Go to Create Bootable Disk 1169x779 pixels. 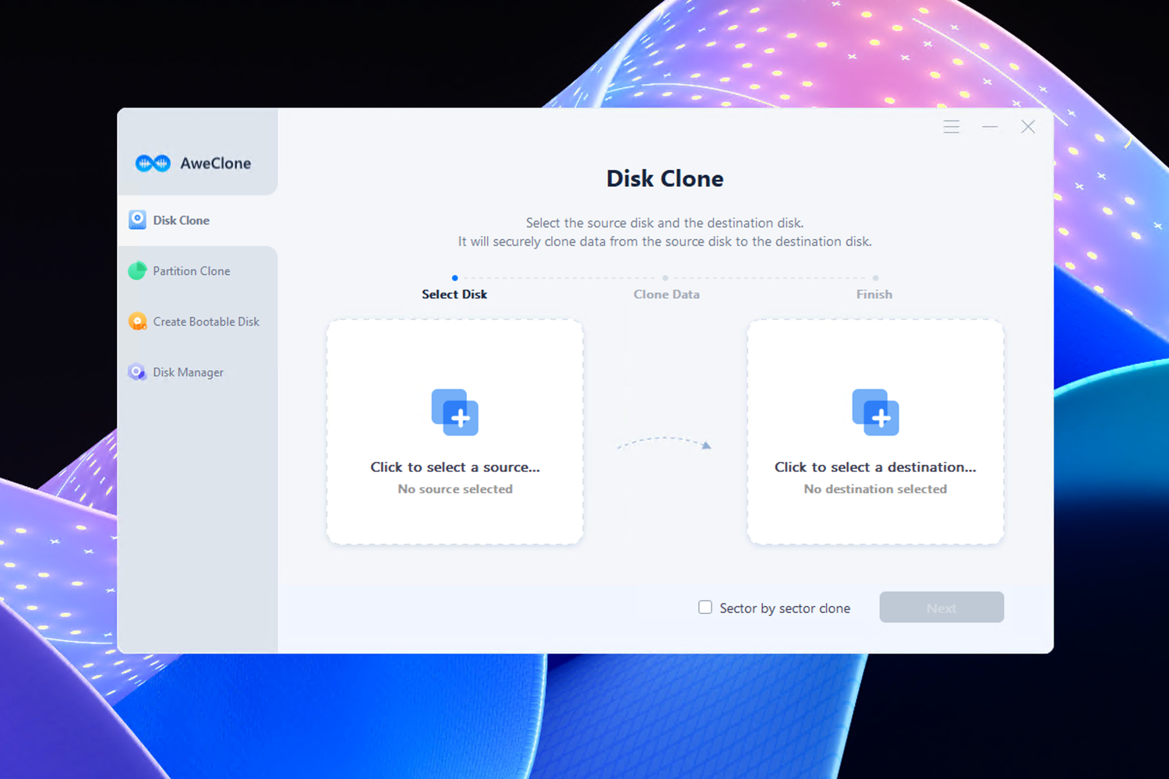[198, 322]
